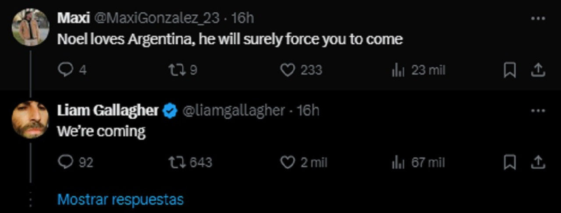Like Maxi's tweet with 233 likes
Screen dimensions: 561x213
[x=288, y=70]
